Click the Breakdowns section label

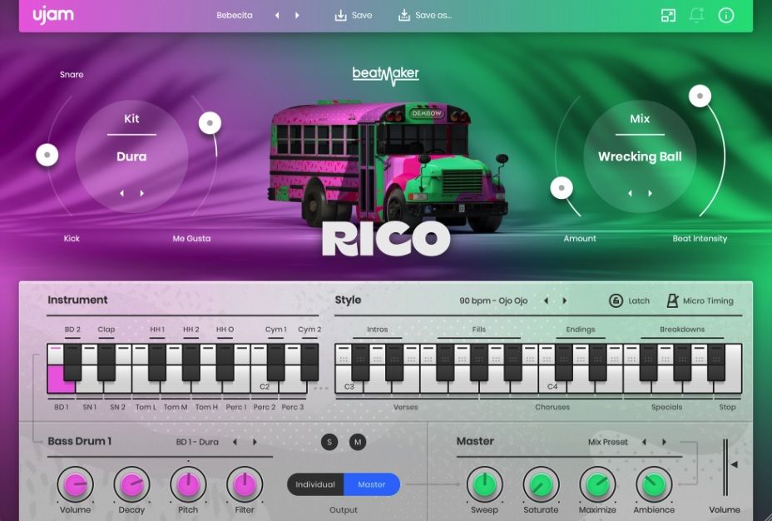tap(682, 330)
